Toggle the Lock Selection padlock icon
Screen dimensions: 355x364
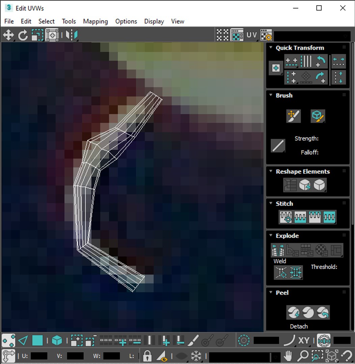147,356
